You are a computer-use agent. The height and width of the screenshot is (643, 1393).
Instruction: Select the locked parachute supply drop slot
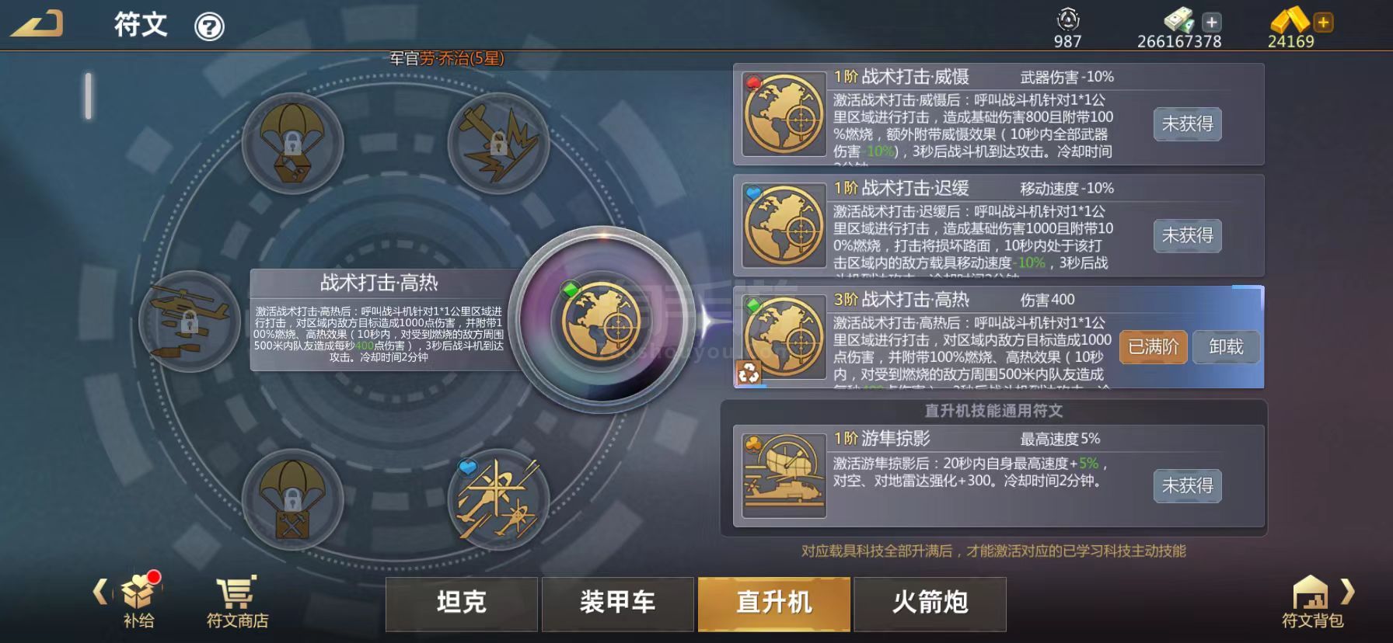click(x=292, y=144)
